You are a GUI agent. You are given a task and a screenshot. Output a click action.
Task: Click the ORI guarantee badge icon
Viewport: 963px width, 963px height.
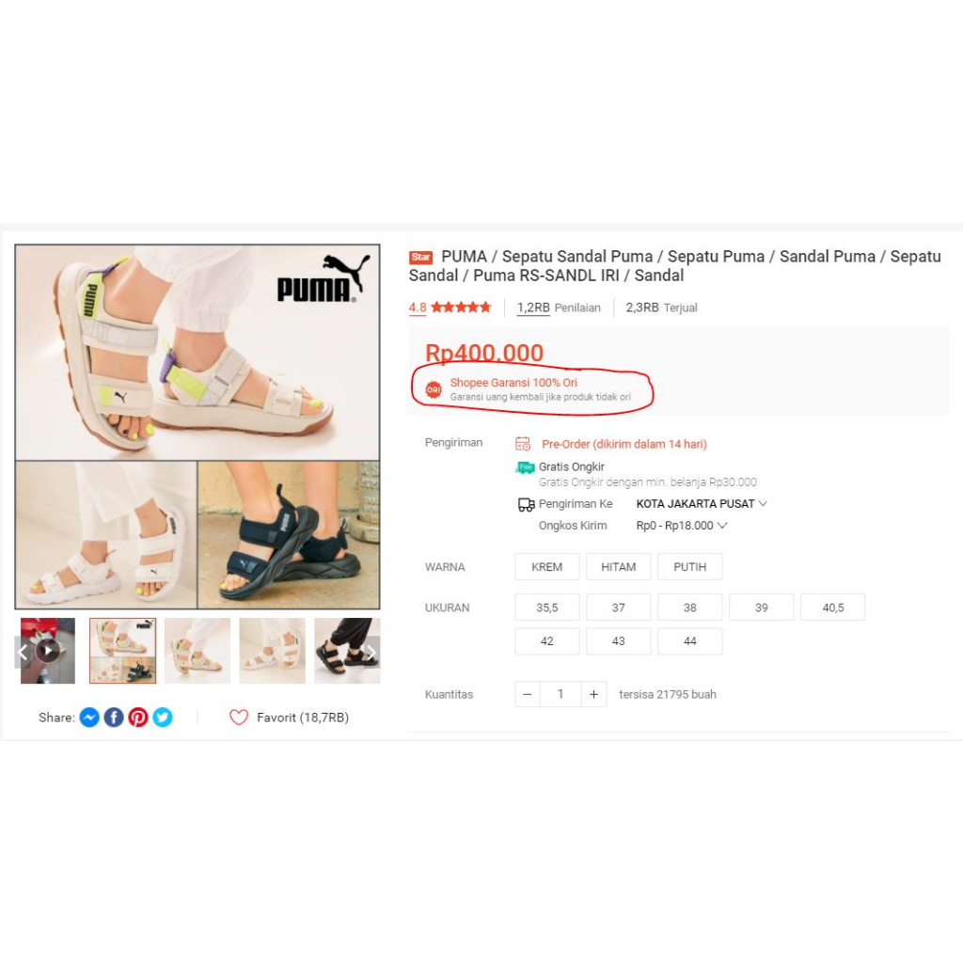(x=434, y=389)
